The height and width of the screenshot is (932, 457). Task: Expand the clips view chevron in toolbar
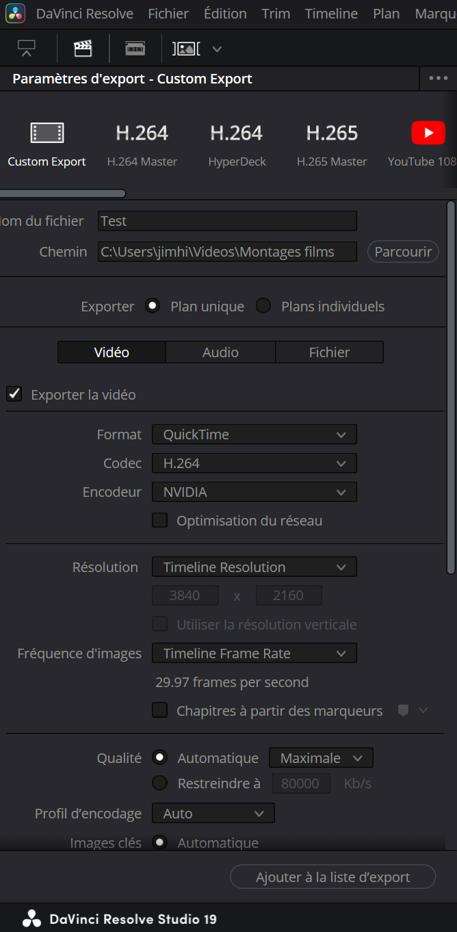(x=217, y=49)
